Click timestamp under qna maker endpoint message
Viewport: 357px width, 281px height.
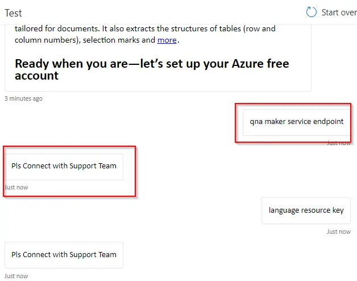coord(339,143)
